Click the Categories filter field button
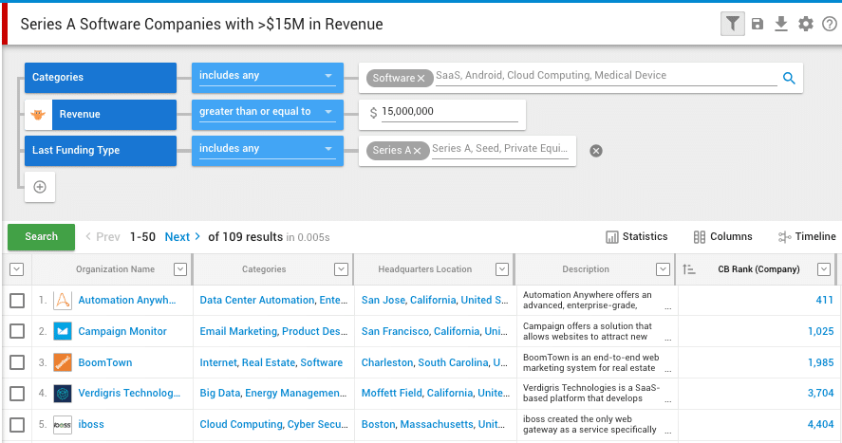Viewport: 842px width, 443px height. click(101, 78)
